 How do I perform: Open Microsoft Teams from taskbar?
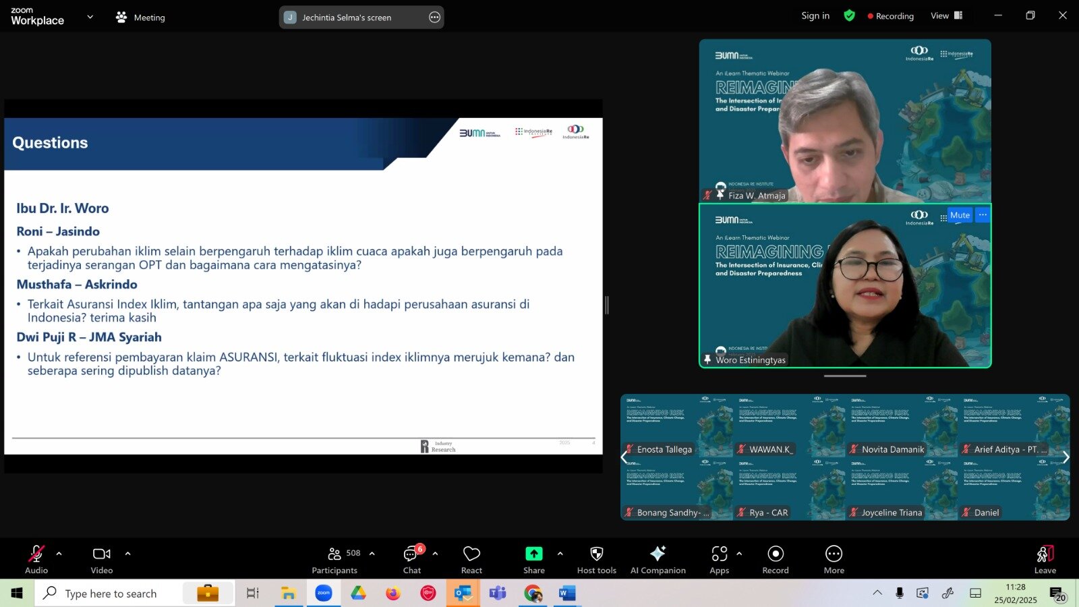click(498, 594)
